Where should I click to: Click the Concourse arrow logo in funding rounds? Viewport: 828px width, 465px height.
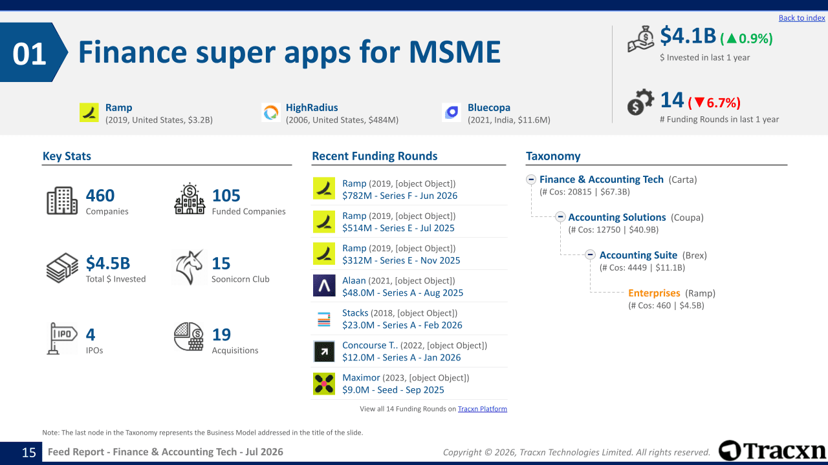(324, 351)
